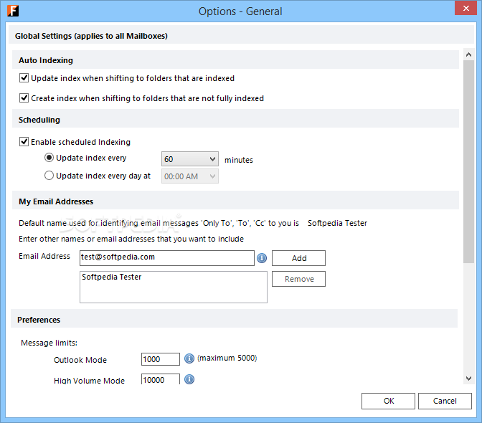Click the app logo icon in title bar
Image resolution: width=482 pixels, height=423 pixels.
tap(12, 11)
